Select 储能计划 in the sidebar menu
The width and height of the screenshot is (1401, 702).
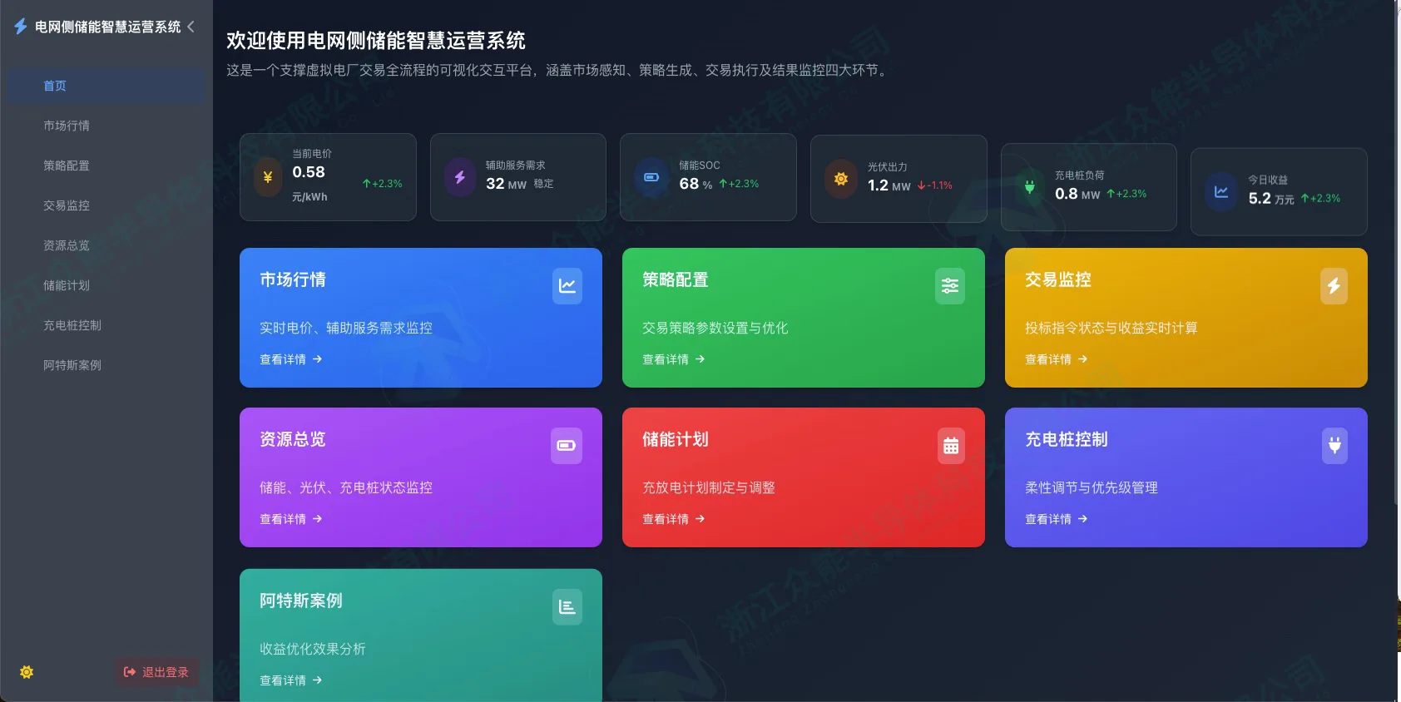click(67, 285)
